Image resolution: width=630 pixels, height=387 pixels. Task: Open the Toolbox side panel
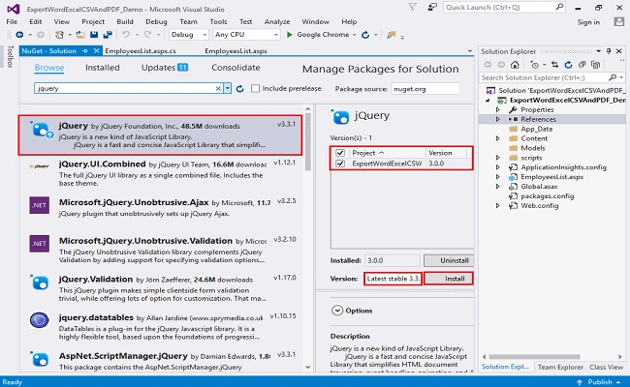click(x=10, y=56)
